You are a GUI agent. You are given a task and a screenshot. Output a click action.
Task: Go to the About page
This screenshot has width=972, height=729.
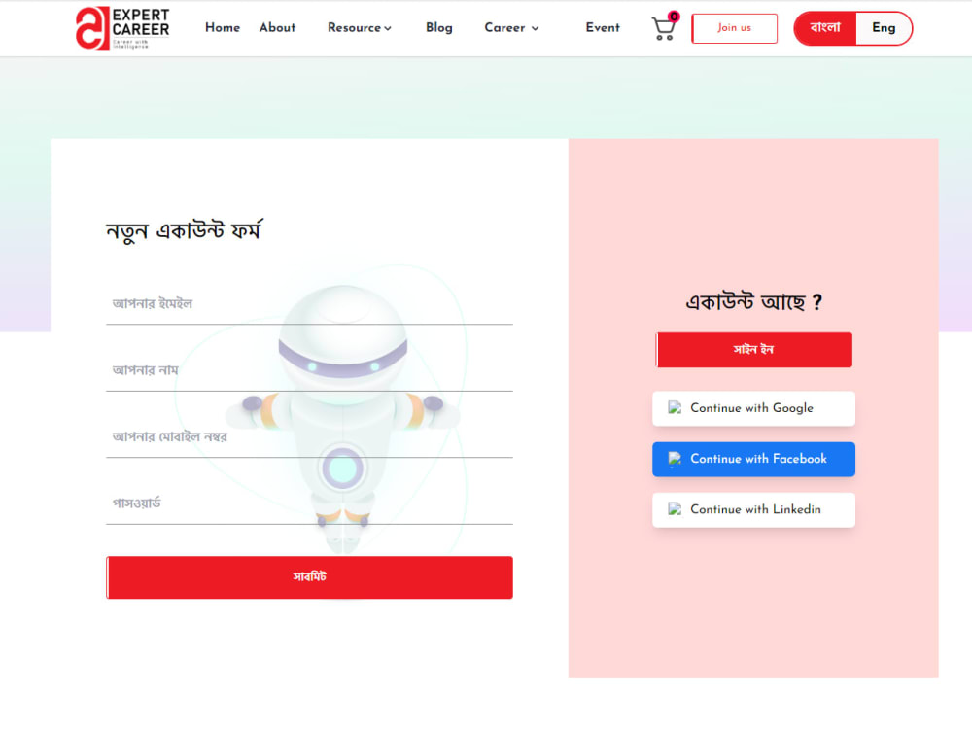tap(277, 28)
